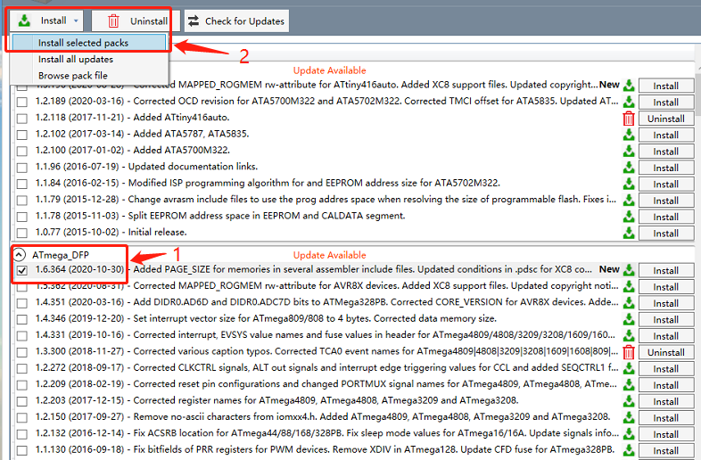Screen dimensions: 701x460
Task: Select row text '1.2.209 (2018-02-19)'
Action: tap(79, 384)
